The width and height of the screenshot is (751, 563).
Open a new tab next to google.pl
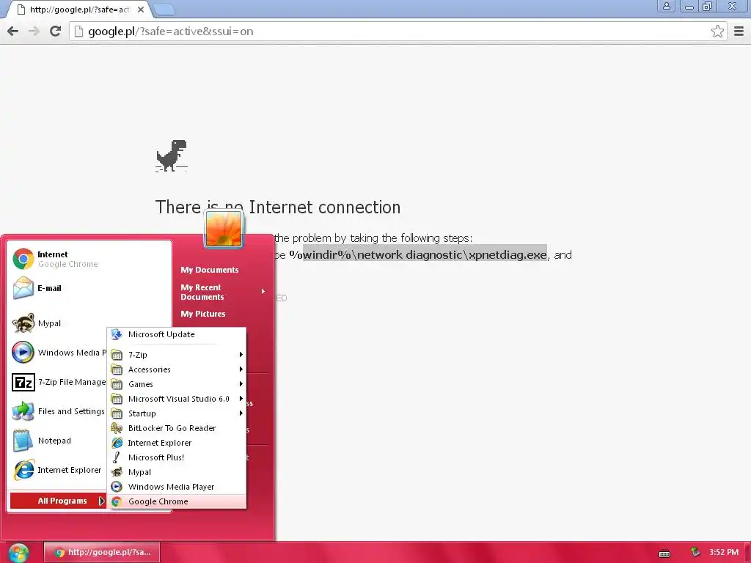coord(164,10)
